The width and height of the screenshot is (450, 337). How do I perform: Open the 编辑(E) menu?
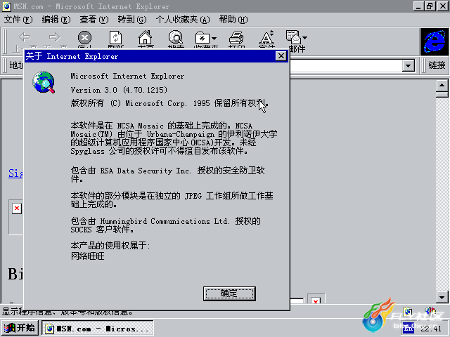pyautogui.click(x=56, y=20)
